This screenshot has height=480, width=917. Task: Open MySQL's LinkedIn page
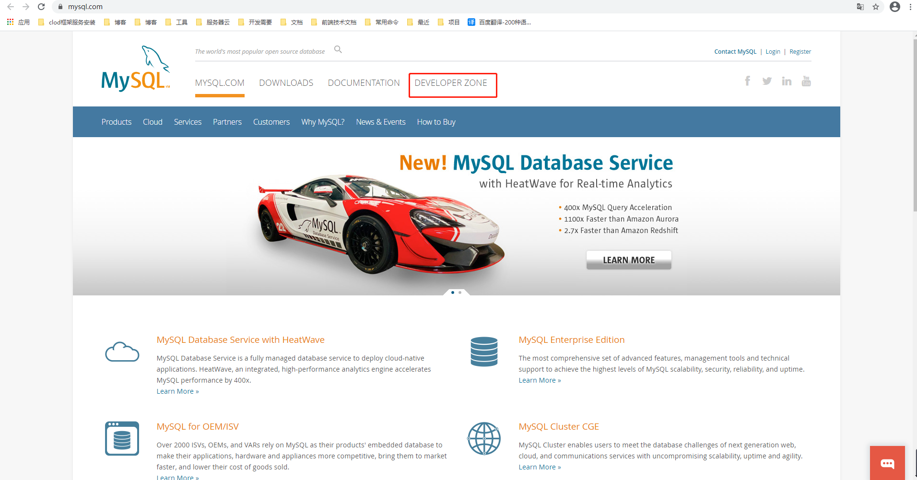[787, 81]
